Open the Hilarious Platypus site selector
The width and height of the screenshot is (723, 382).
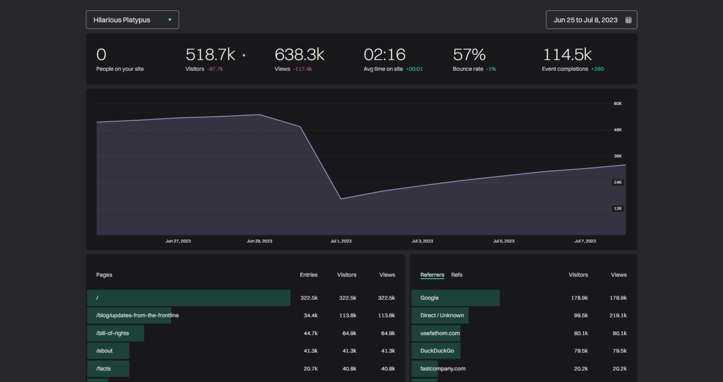pos(132,19)
